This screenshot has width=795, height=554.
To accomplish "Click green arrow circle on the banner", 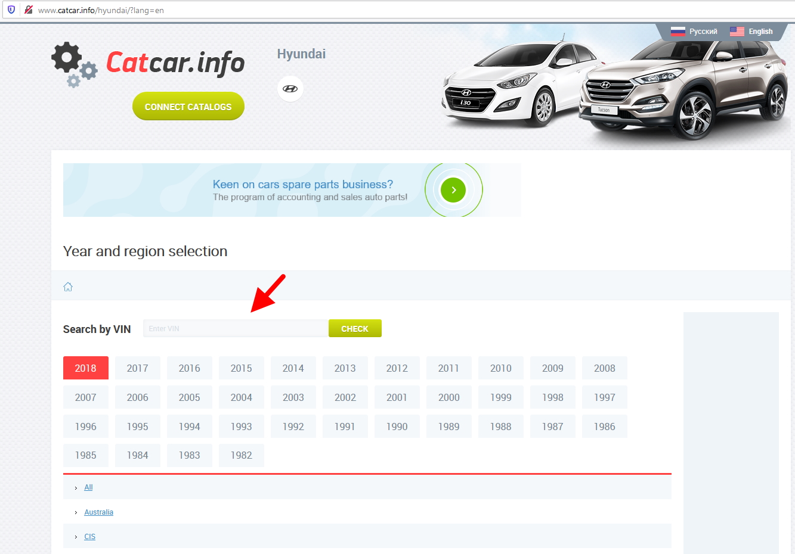I will 453,190.
